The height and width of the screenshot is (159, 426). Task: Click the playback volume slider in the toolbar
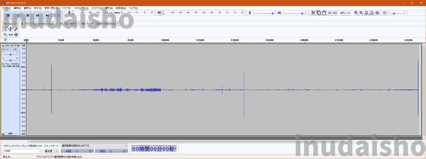coord(294,13)
